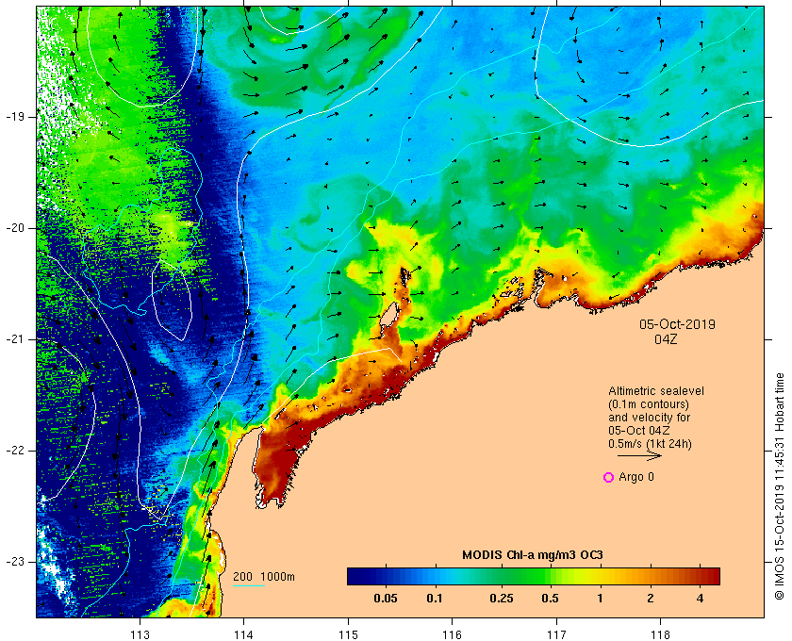Click the colorbar value 2
This screenshot has height=641, width=792.
click(x=650, y=599)
